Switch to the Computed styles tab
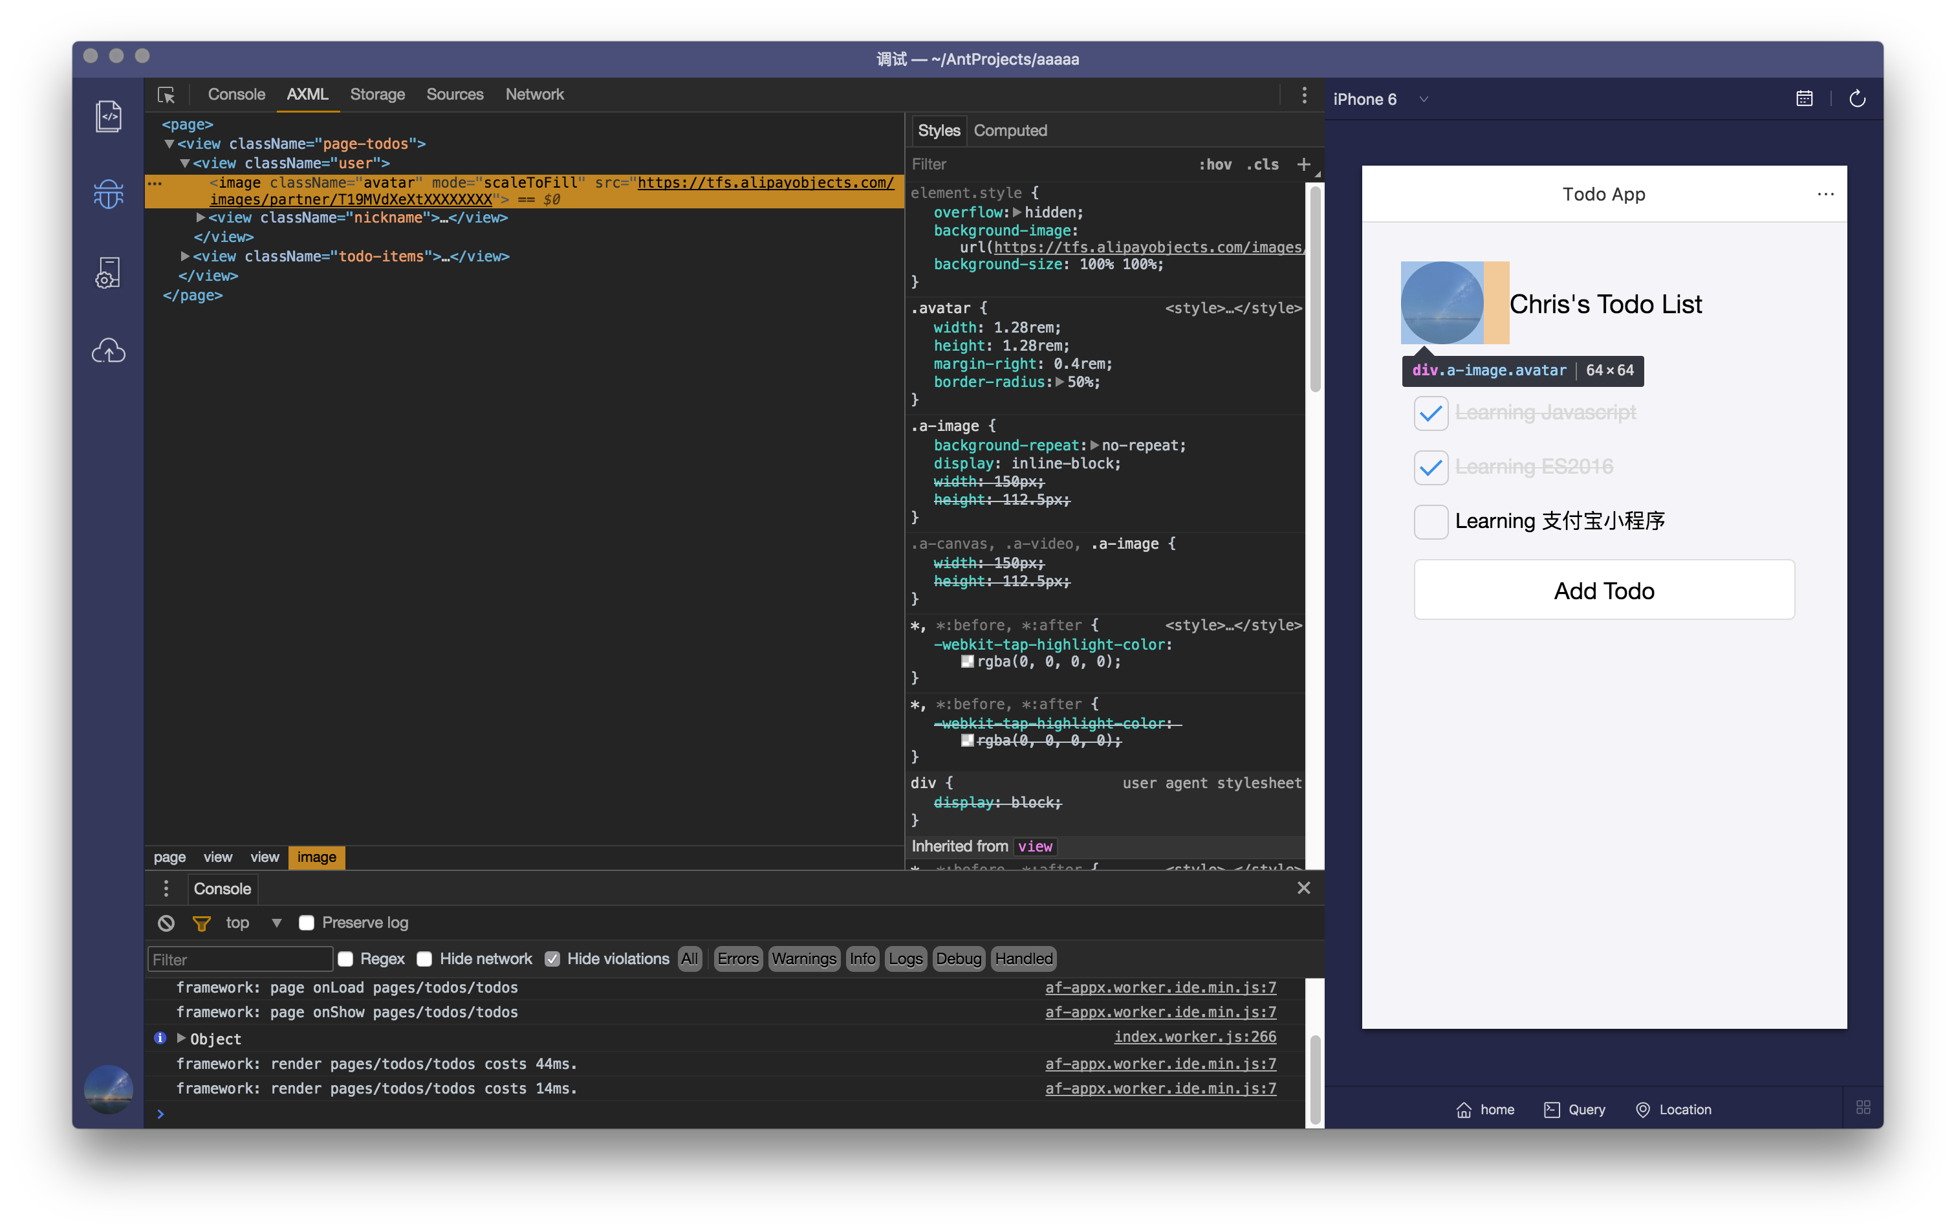Image resolution: width=1956 pixels, height=1232 pixels. click(1010, 130)
